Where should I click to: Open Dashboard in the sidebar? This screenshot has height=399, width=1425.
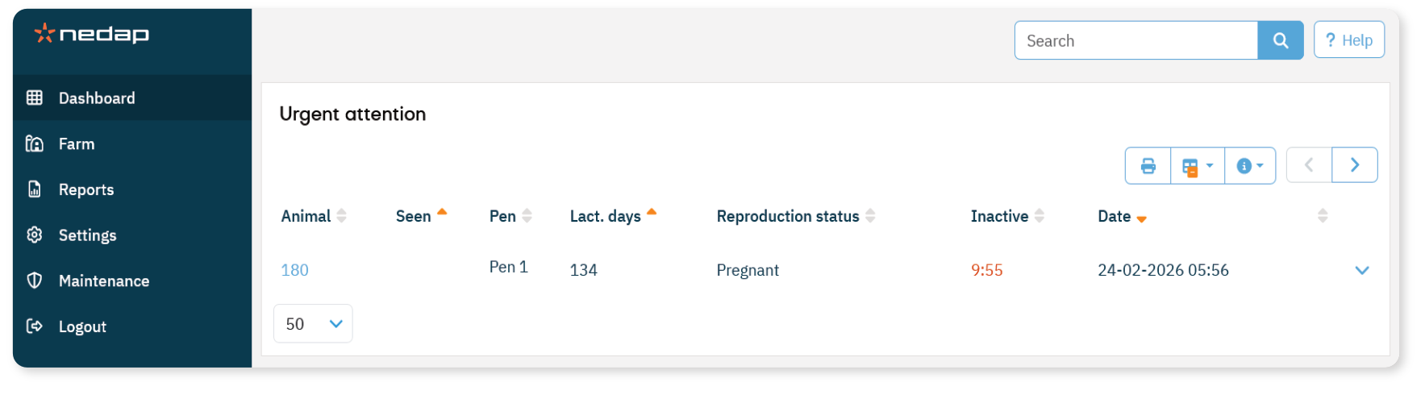[x=97, y=98]
